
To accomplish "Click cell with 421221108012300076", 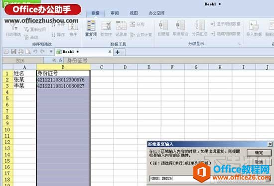I will coord(63,80).
